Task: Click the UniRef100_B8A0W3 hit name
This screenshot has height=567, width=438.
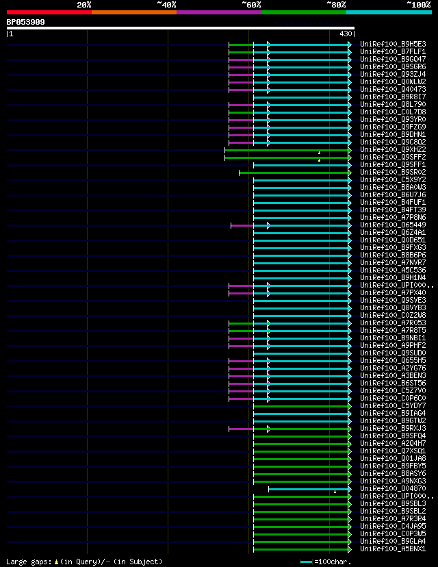Action: (394, 188)
